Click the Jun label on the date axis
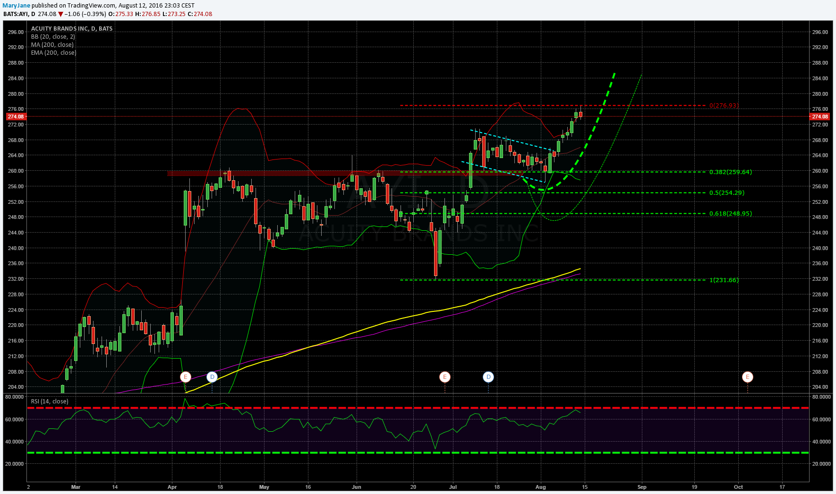The width and height of the screenshot is (836, 494). pyautogui.click(x=357, y=487)
